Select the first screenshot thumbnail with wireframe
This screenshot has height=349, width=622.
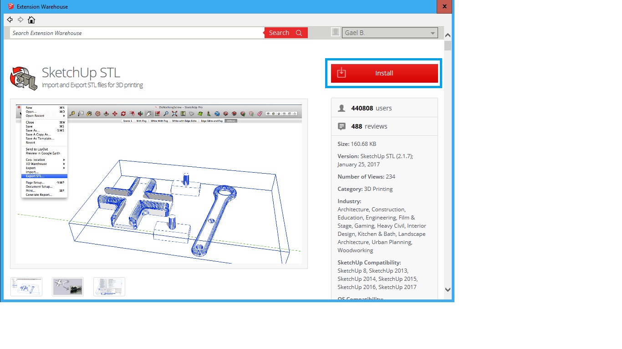[x=26, y=287]
